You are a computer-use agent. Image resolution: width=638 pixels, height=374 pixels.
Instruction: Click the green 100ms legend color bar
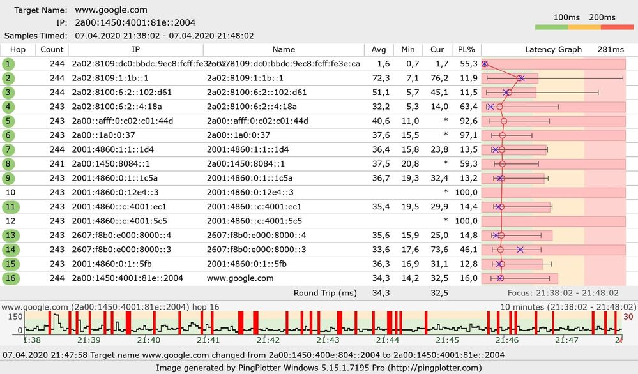tap(552, 27)
